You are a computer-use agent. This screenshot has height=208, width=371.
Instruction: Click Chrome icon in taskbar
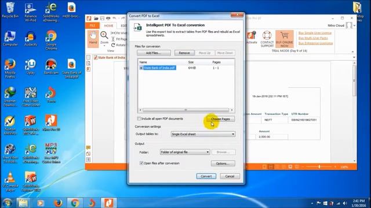click(75, 203)
